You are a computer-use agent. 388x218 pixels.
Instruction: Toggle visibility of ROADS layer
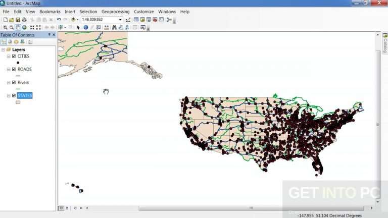pos(14,70)
